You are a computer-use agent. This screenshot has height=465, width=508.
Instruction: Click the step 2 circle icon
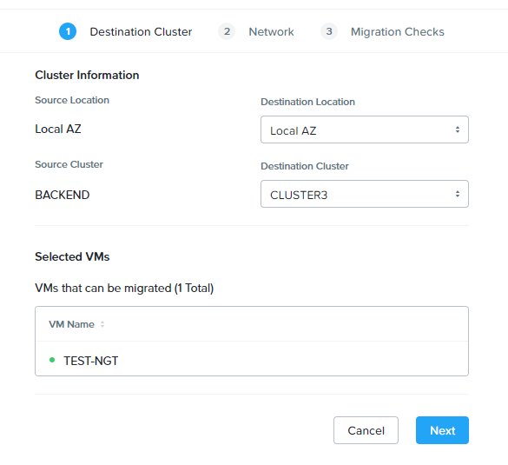tap(227, 31)
